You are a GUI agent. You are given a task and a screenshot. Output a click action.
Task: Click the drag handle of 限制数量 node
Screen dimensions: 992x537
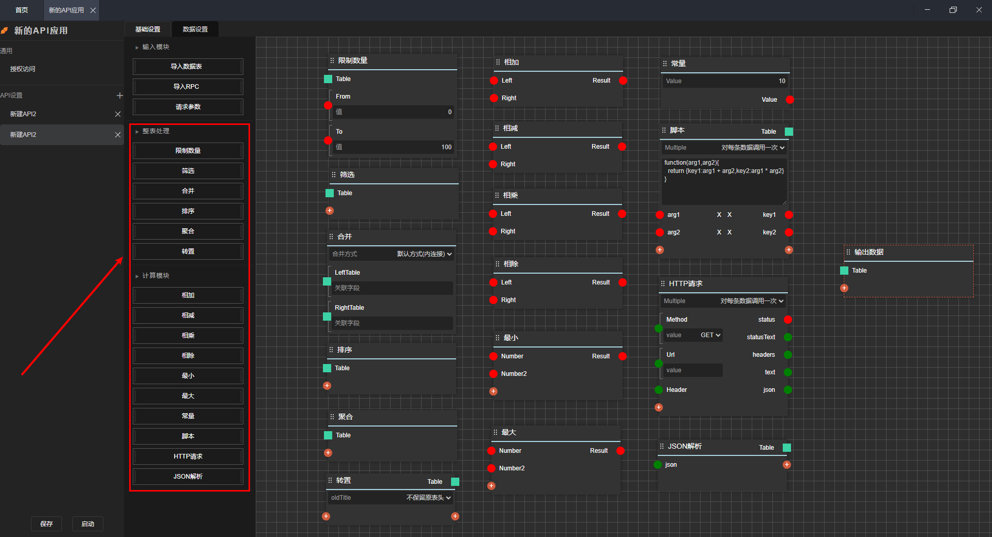point(332,61)
